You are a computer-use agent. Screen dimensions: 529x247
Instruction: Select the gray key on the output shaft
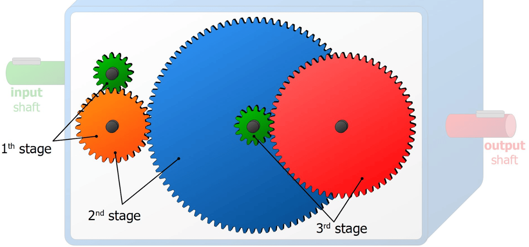490,114
